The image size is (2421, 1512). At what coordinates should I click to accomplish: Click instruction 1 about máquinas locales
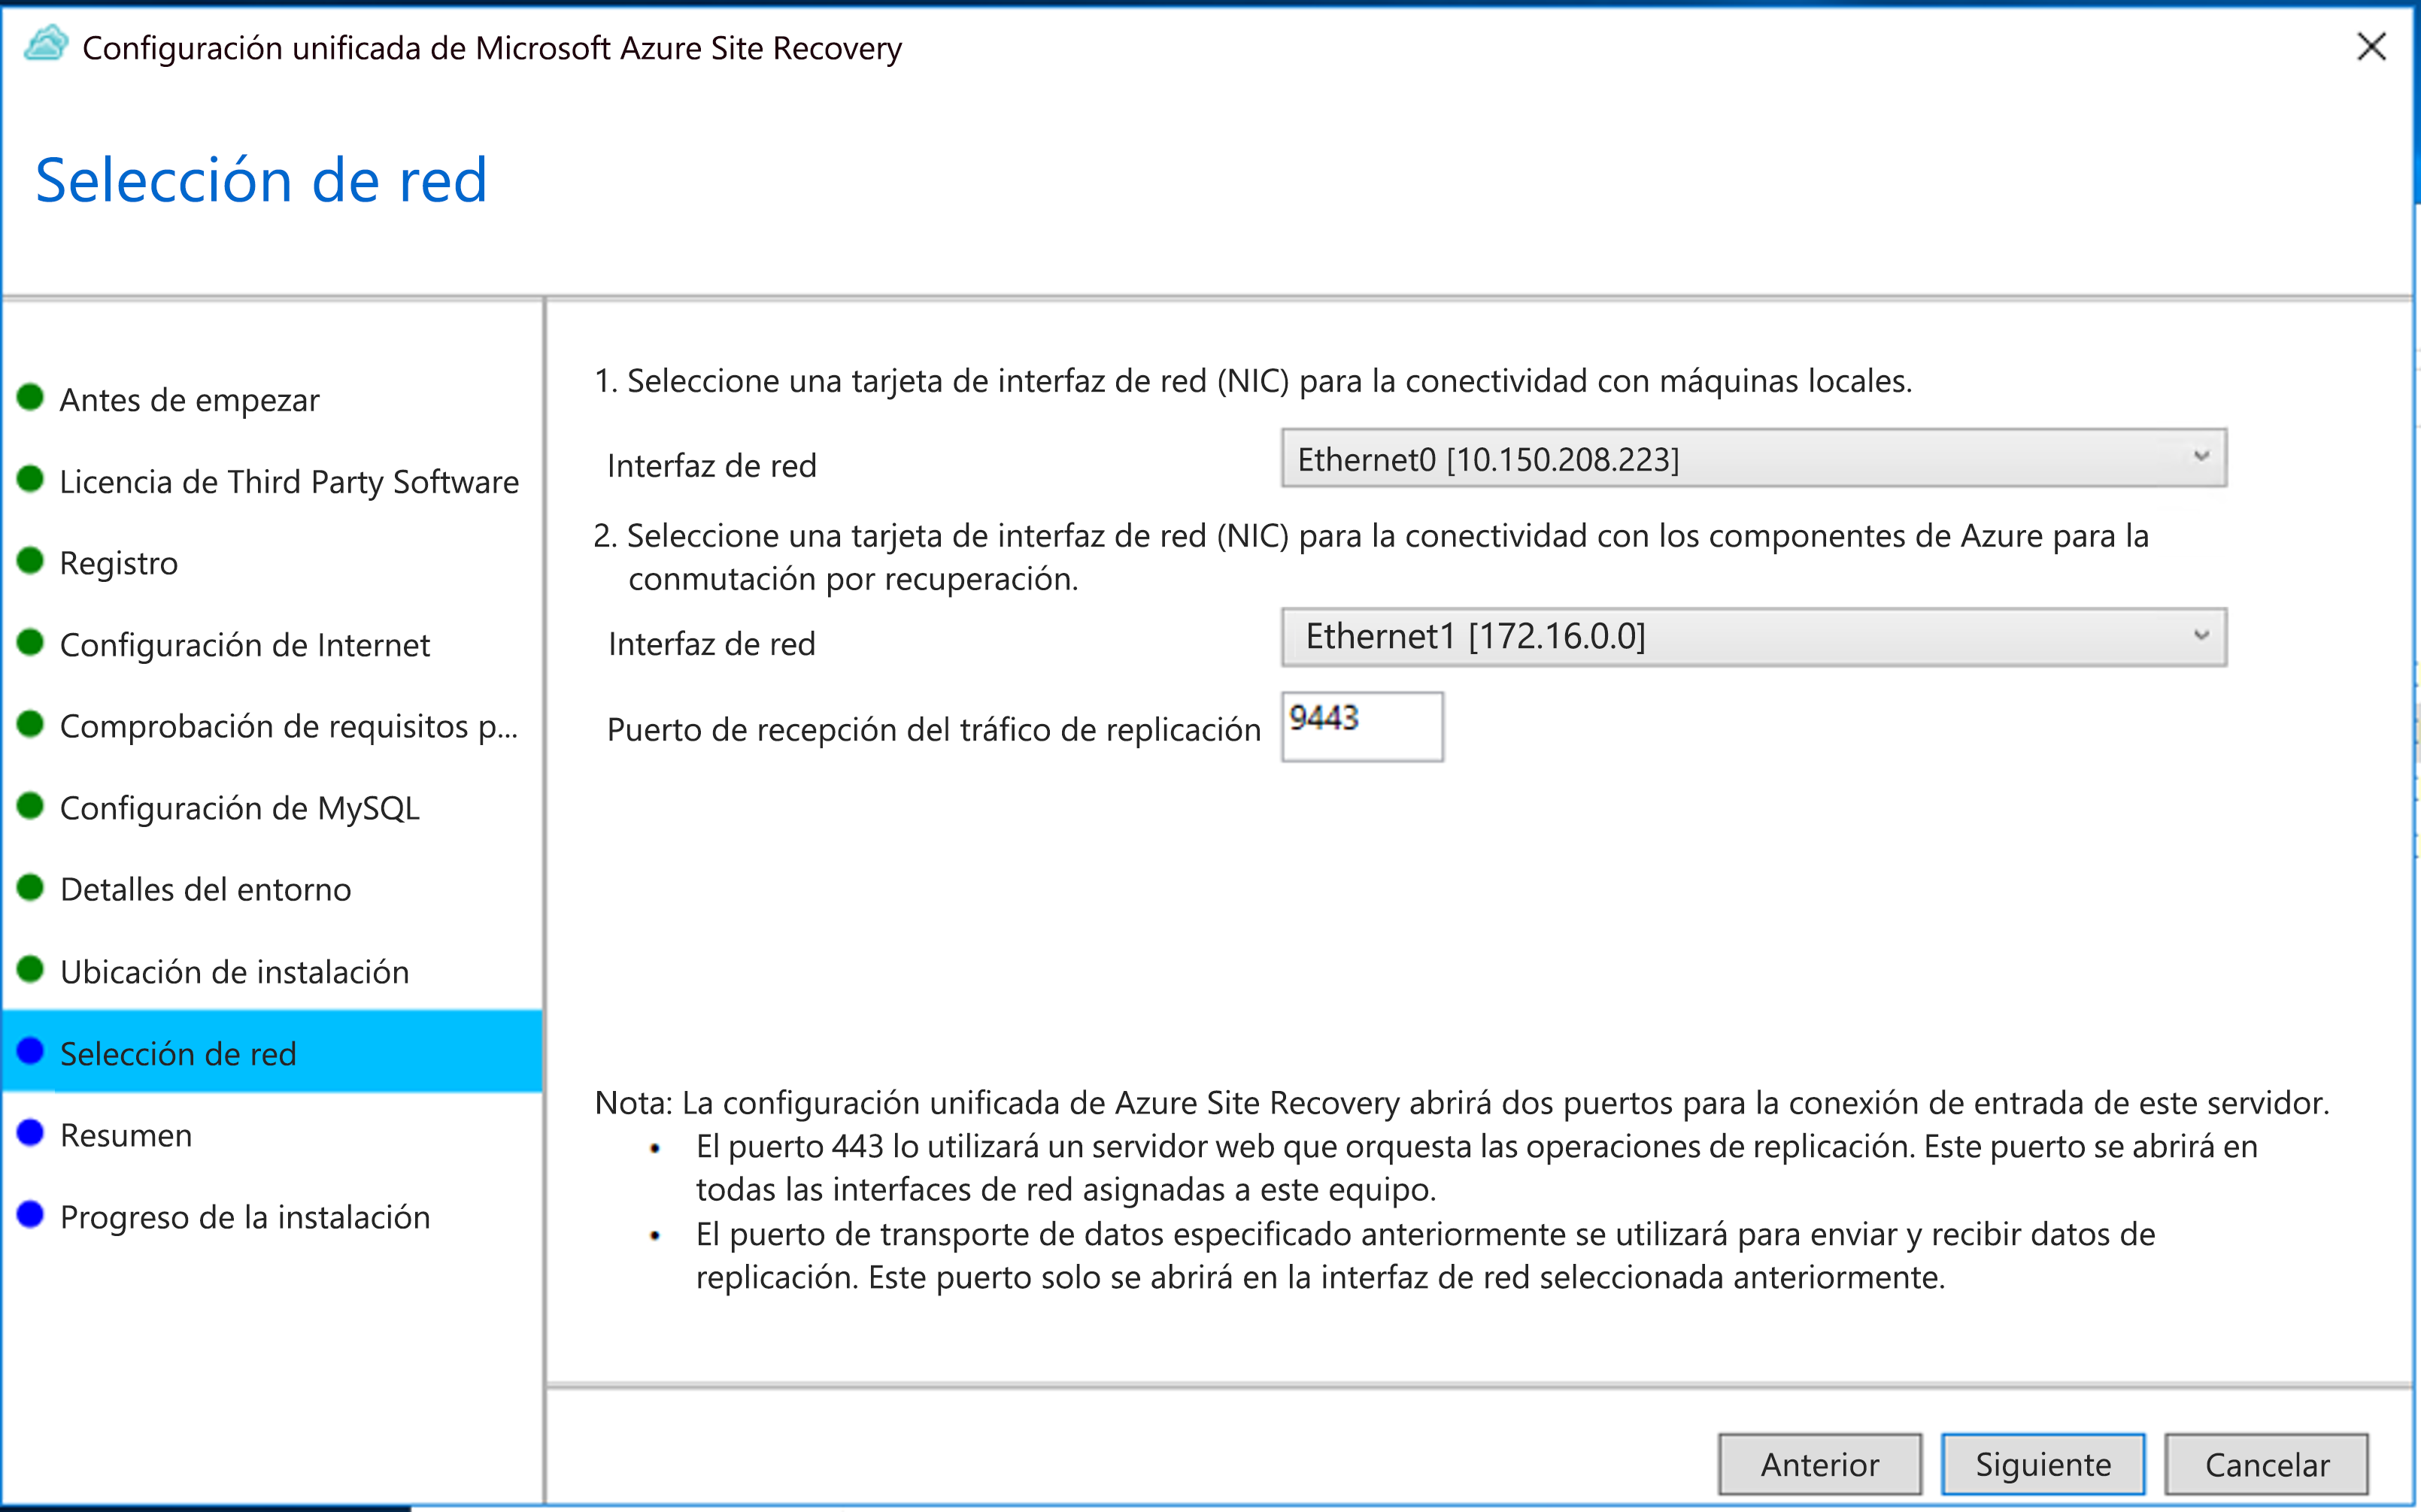[1253, 381]
